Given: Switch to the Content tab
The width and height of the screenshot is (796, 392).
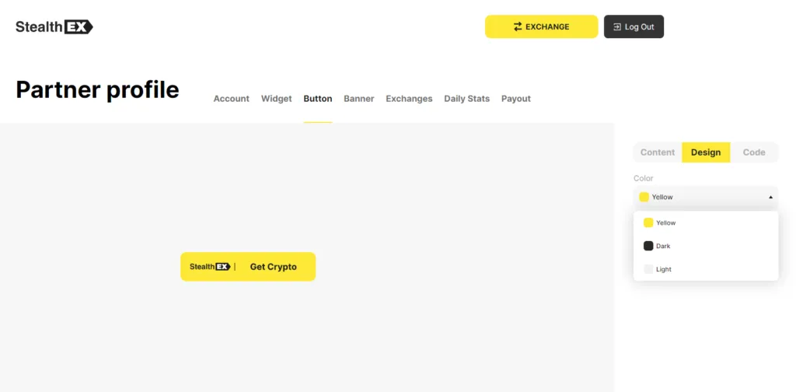Looking at the screenshot, I should 658,152.
